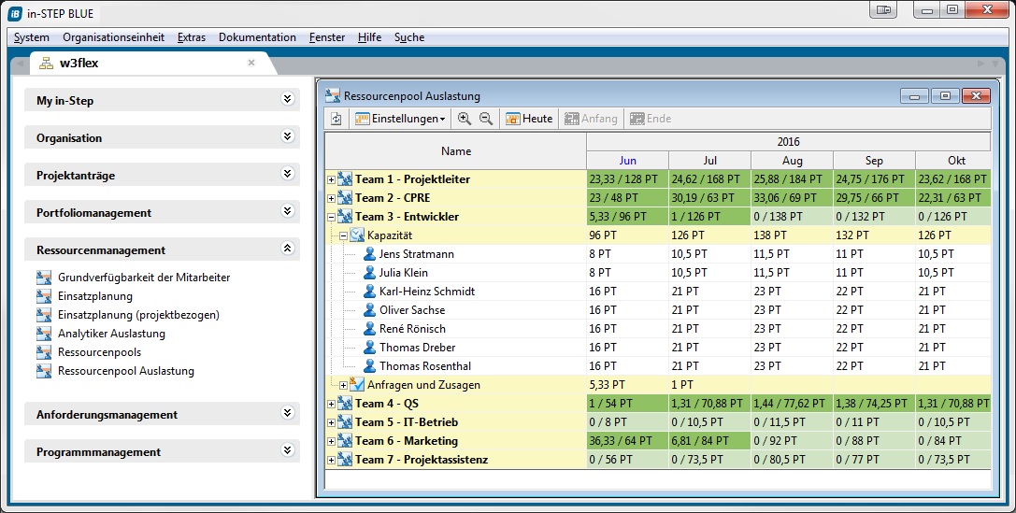
Task: Open the Ressourcenpools view
Action: click(x=99, y=352)
